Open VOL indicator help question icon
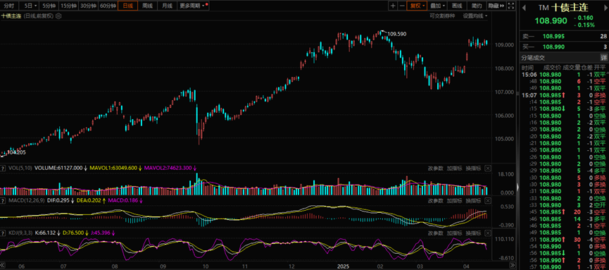This screenshot has height=270, width=609. [x=3, y=168]
